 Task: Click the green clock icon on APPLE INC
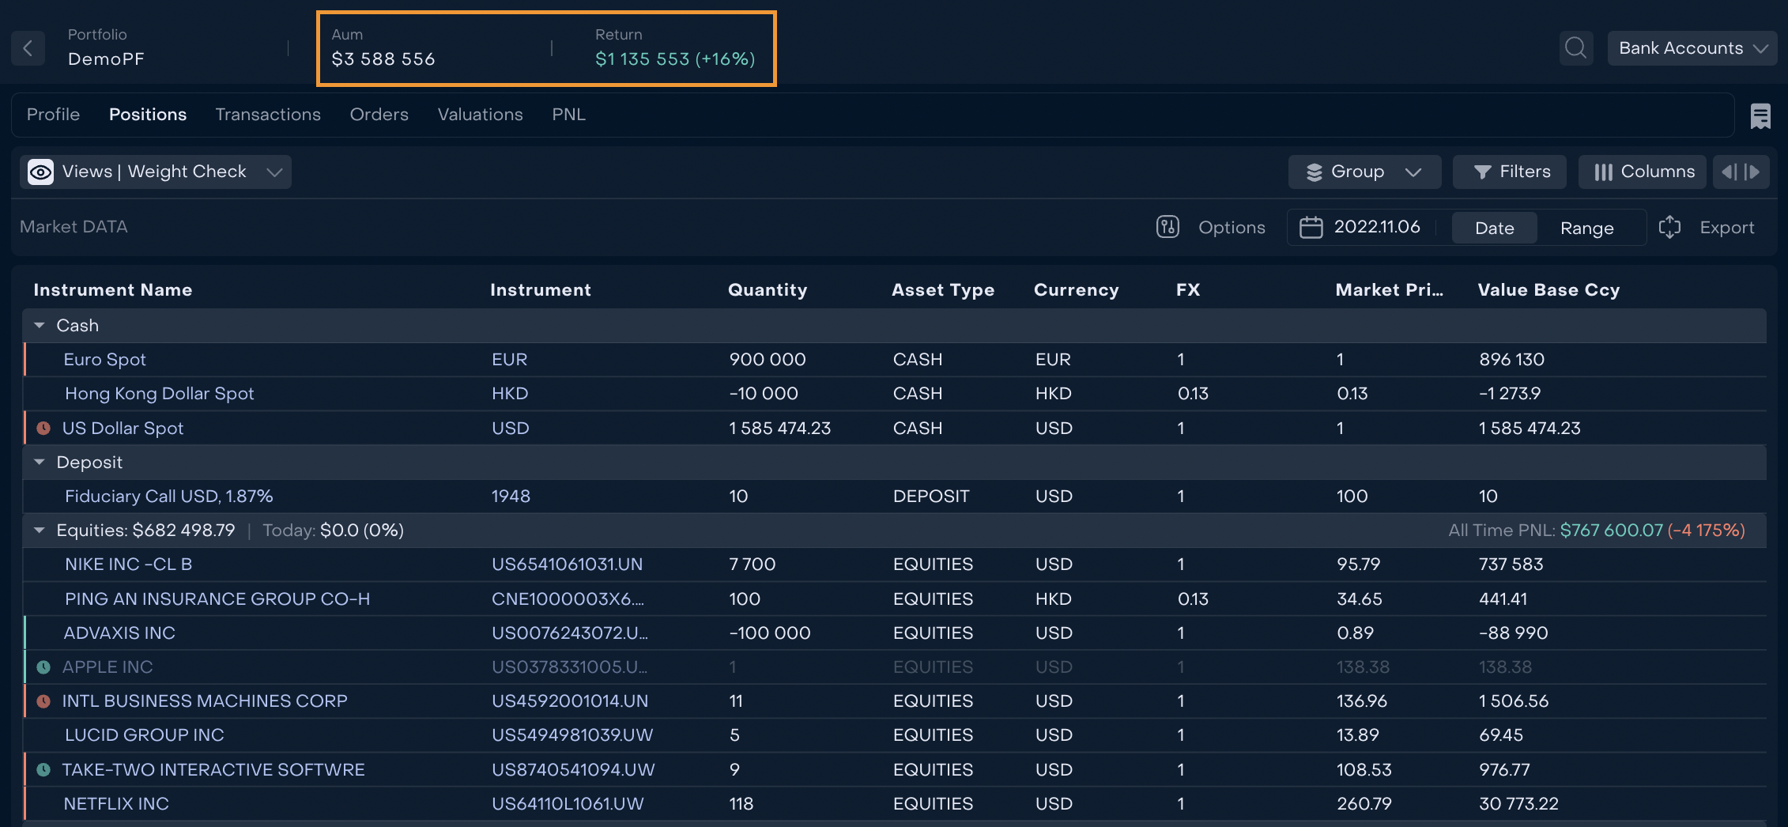(x=44, y=667)
